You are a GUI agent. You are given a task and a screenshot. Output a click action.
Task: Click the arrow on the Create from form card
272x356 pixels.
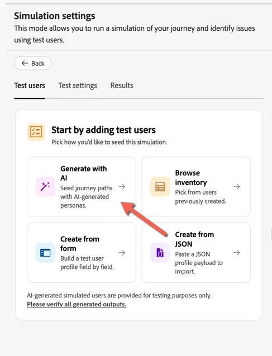point(122,253)
